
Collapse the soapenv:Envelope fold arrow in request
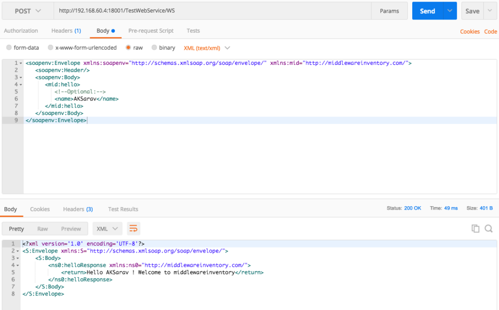(20, 63)
